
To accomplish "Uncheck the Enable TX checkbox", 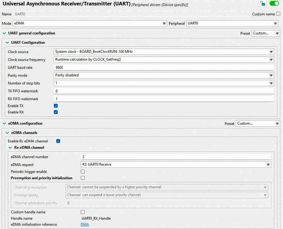I will (x=56, y=106).
